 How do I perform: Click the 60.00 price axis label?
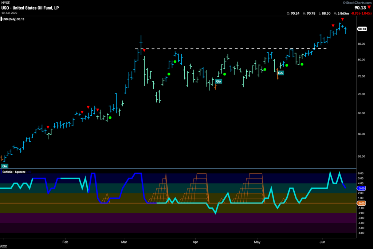tap(361, 134)
